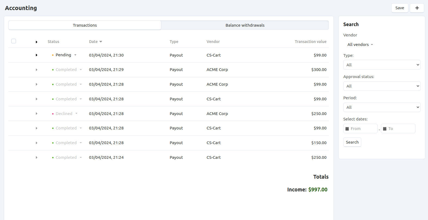
Task: Click the From date input field
Action: click(x=360, y=129)
